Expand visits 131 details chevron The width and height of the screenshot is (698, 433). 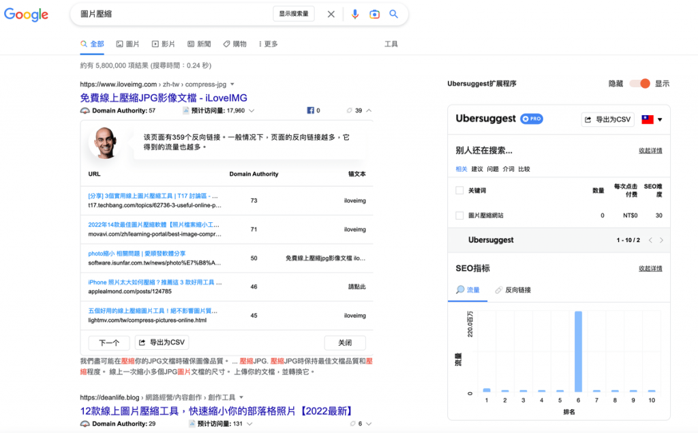(x=249, y=423)
